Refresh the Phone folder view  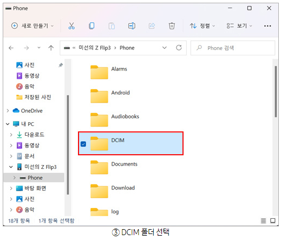[179, 48]
